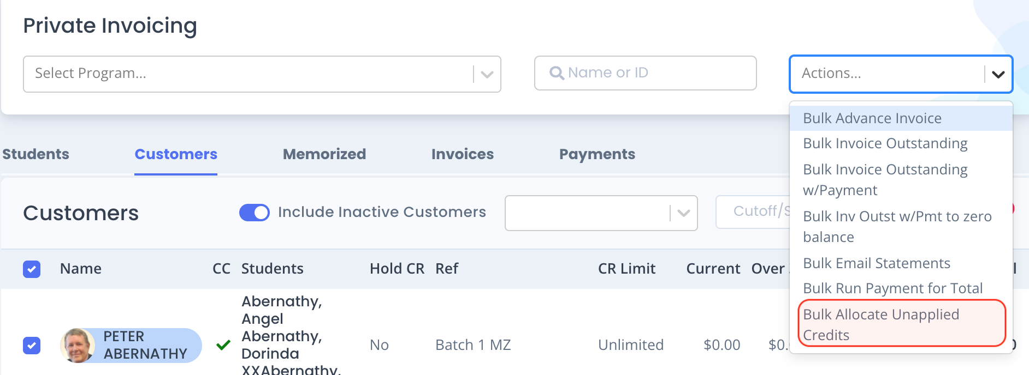The width and height of the screenshot is (1029, 375).
Task: Click Peter Abernathy's profile photo
Action: 78,346
